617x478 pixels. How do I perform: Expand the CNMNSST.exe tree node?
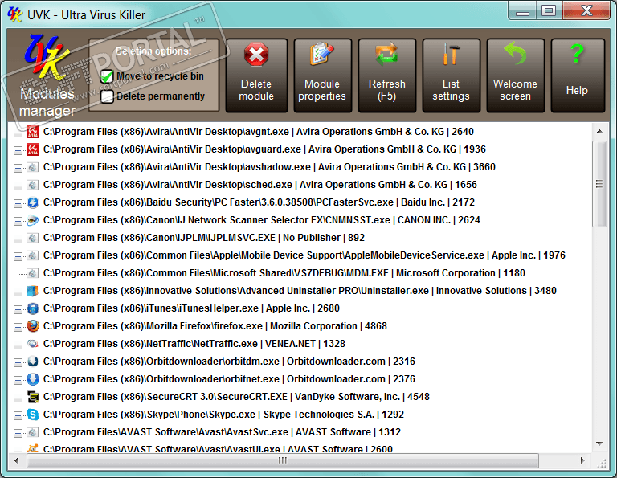point(18,221)
